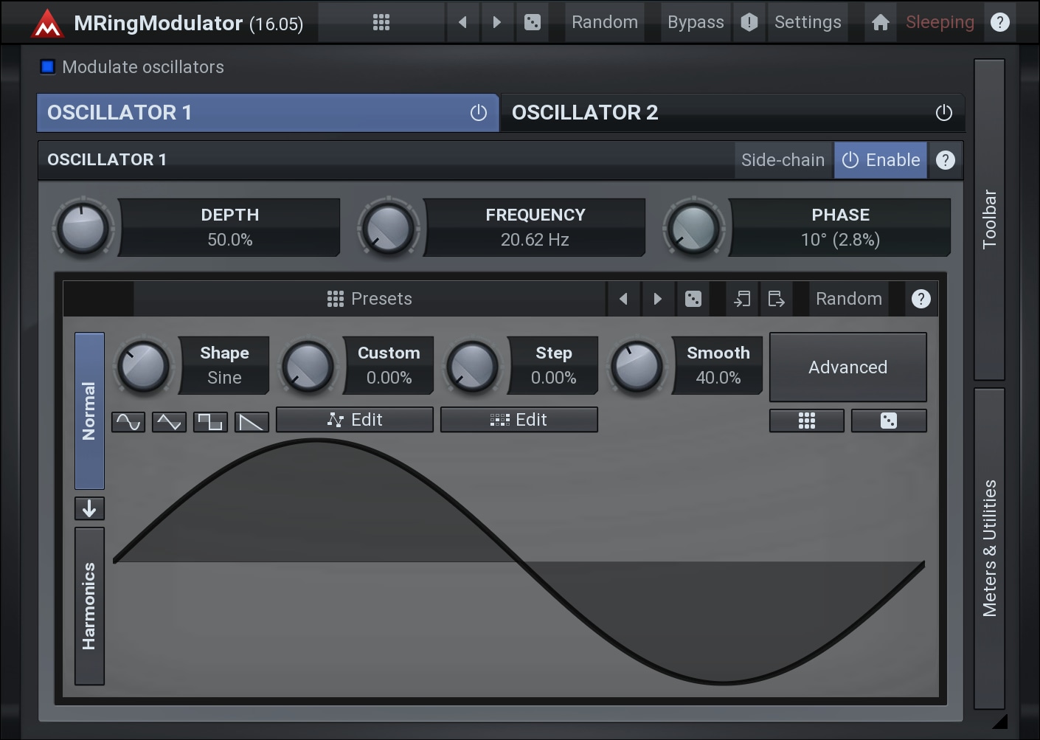This screenshot has width=1040, height=740.
Task: Click the Phase value field
Action: 840,227
